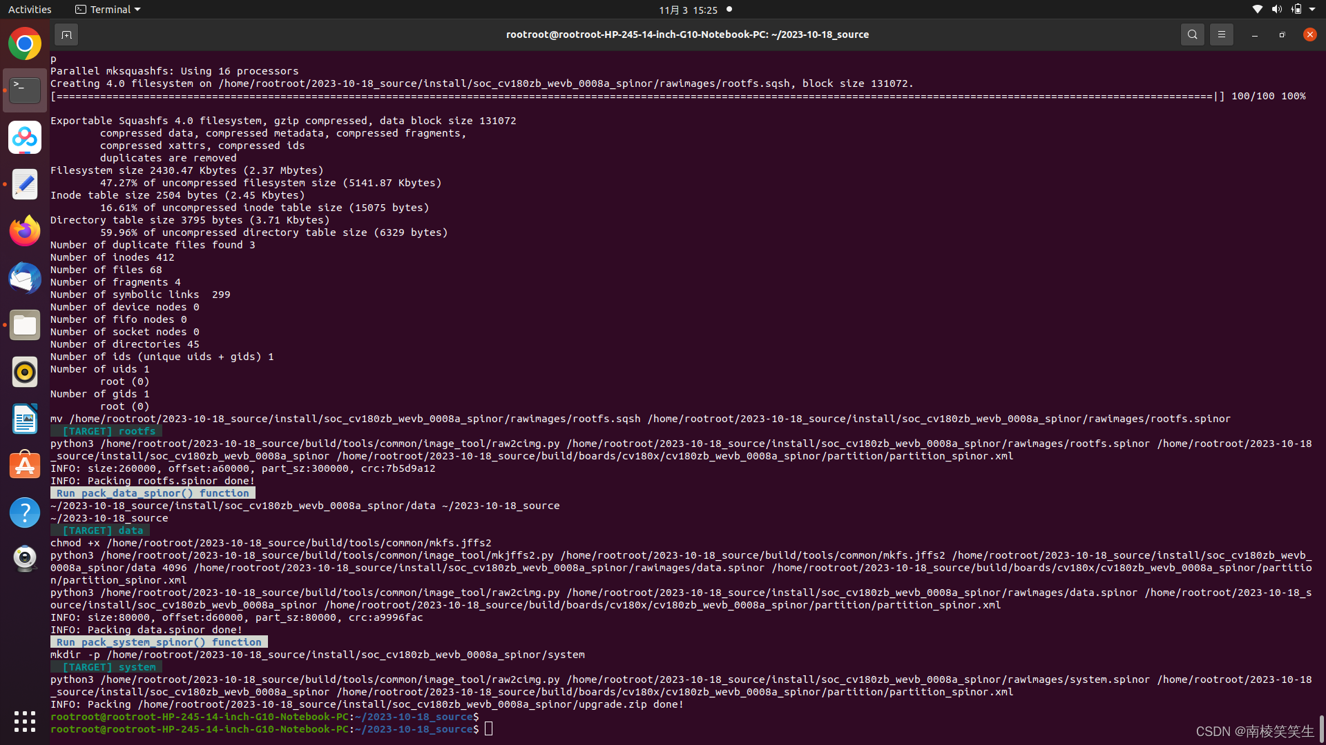Click 'Number of fragments 4' line

pyautogui.click(x=115, y=282)
